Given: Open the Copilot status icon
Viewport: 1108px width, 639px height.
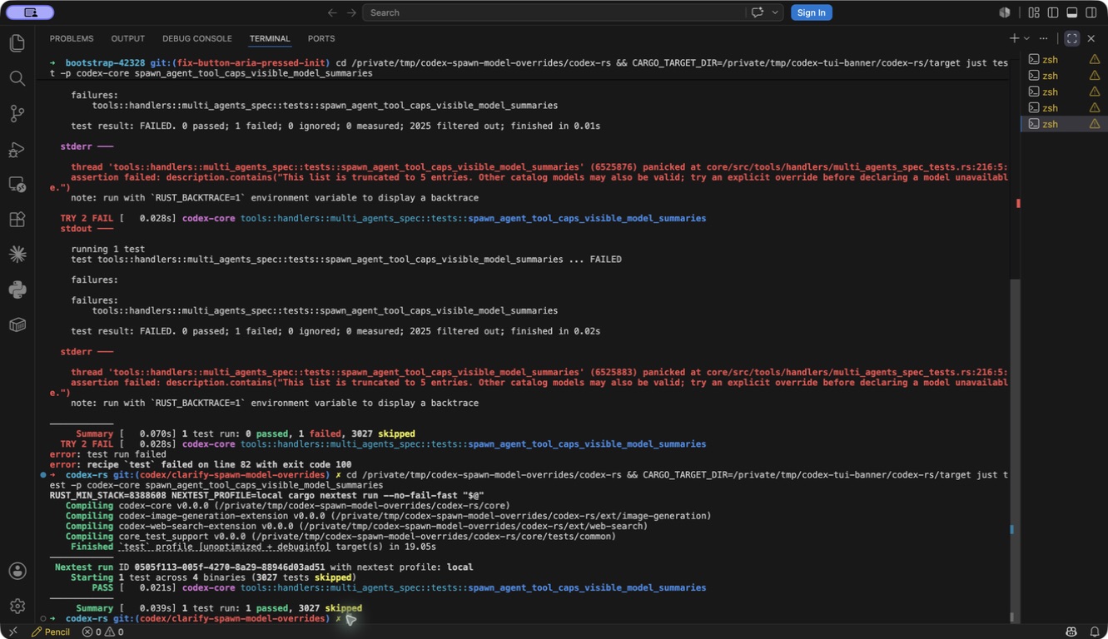Looking at the screenshot, I should coord(1071,632).
